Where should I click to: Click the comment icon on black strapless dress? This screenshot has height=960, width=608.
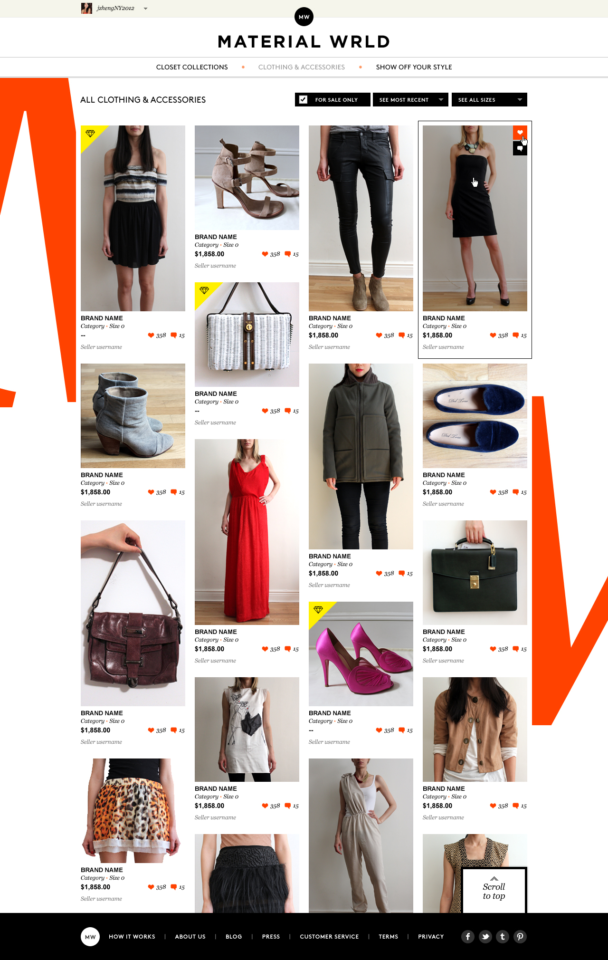[x=520, y=149]
